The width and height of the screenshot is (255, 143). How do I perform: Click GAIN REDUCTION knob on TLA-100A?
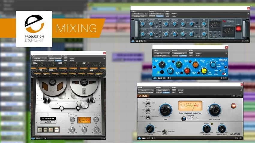coord(215,110)
